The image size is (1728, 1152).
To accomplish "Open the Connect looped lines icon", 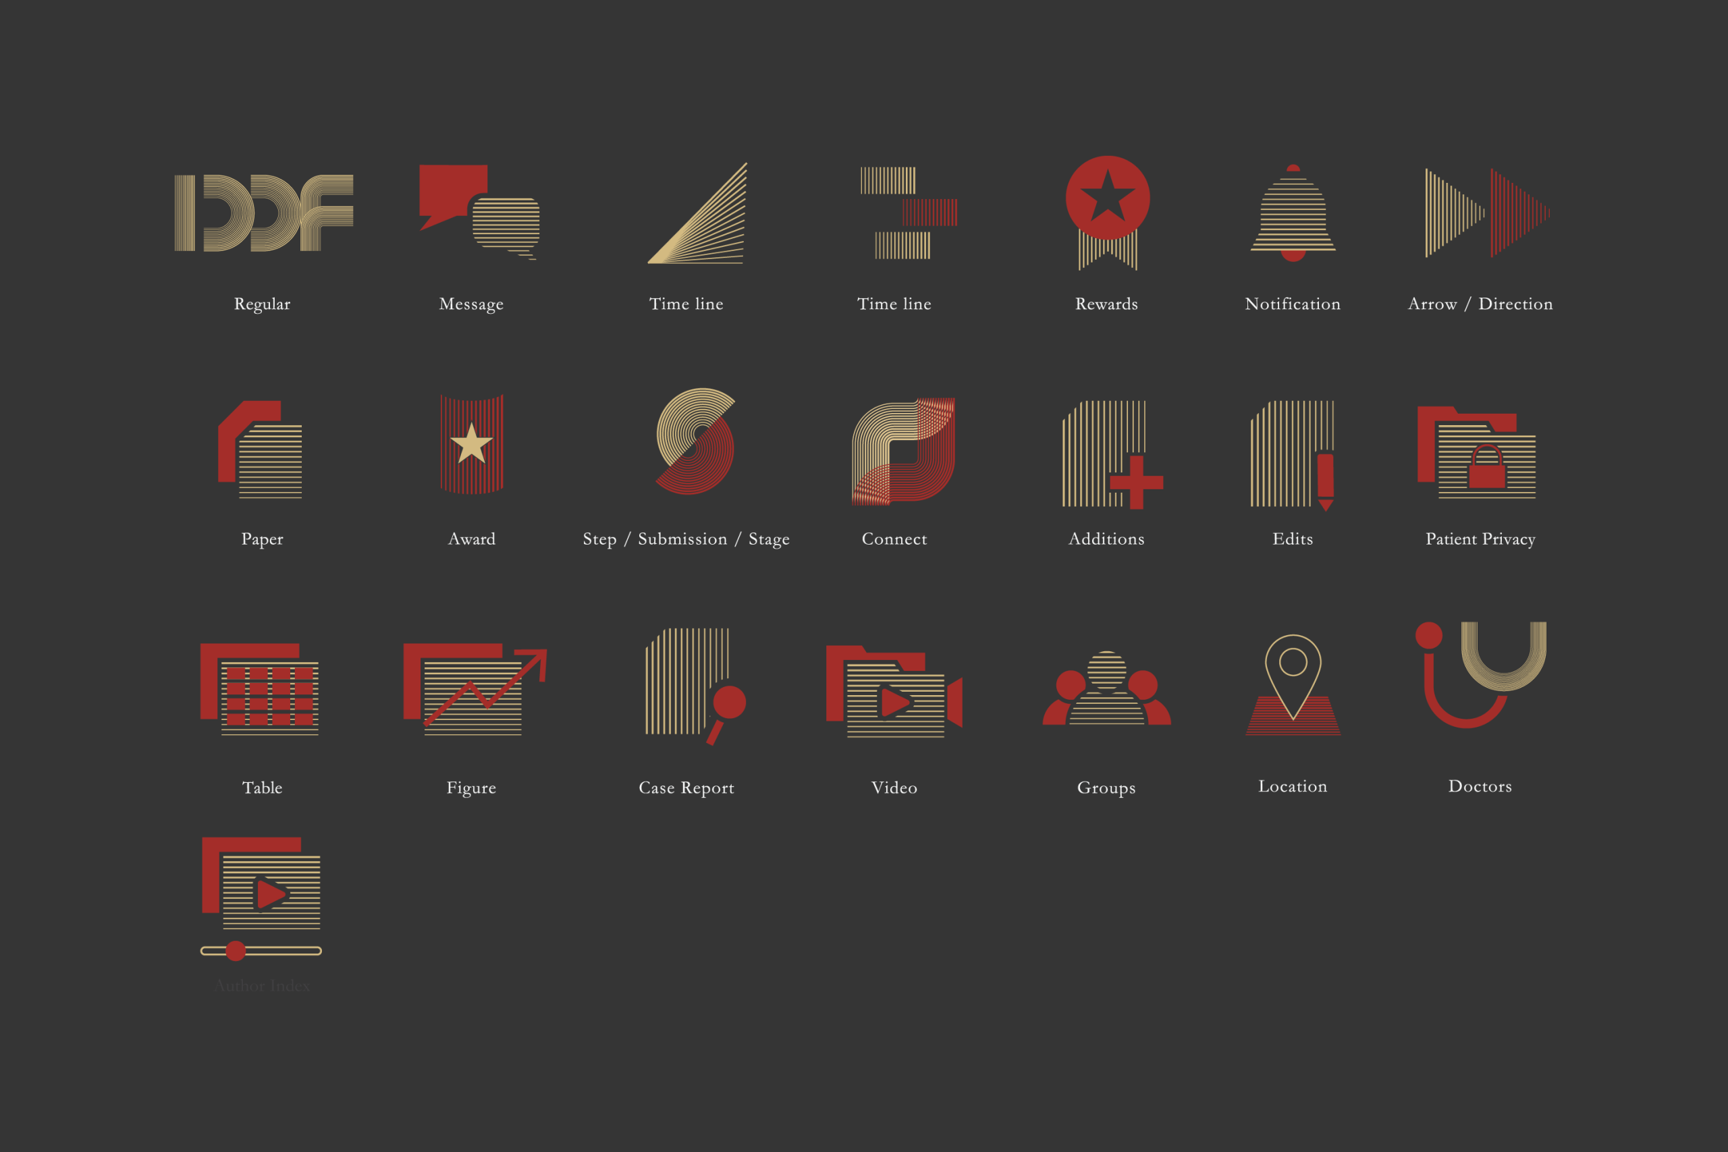I will [x=903, y=451].
